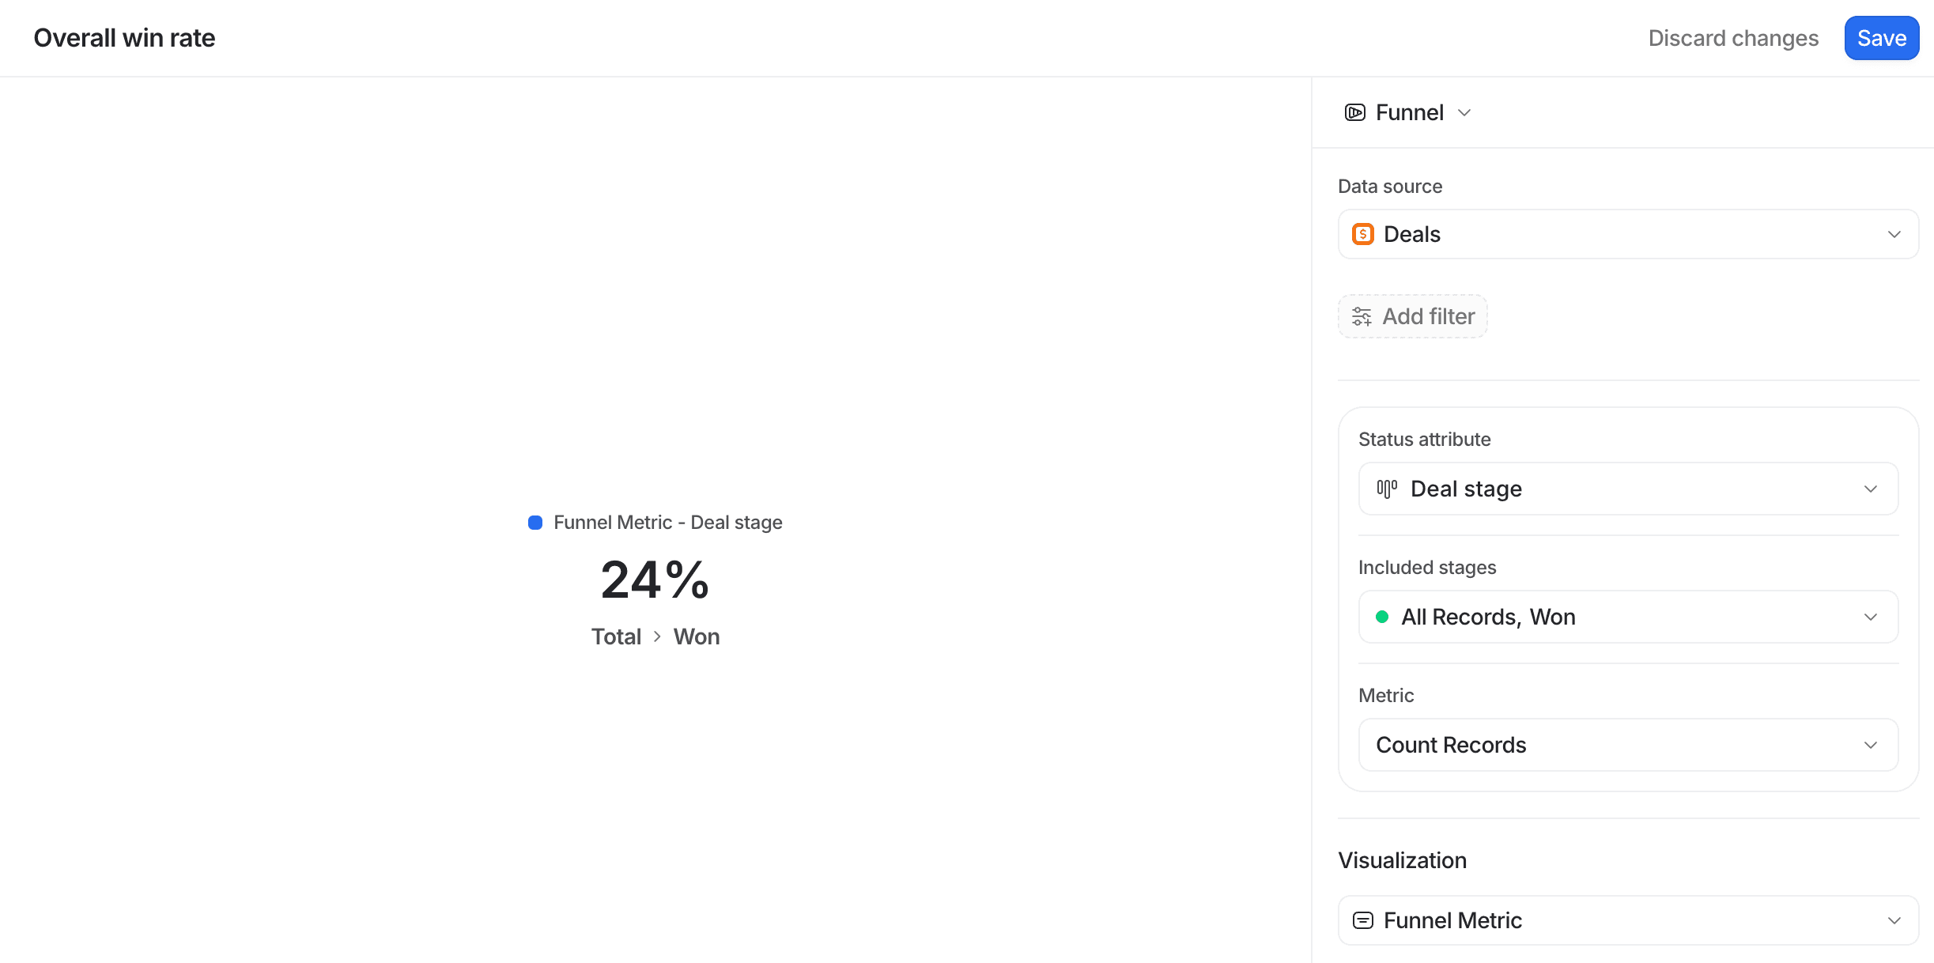The image size is (1934, 963).
Task: Click the green dot in Included stages
Action: click(x=1381, y=617)
